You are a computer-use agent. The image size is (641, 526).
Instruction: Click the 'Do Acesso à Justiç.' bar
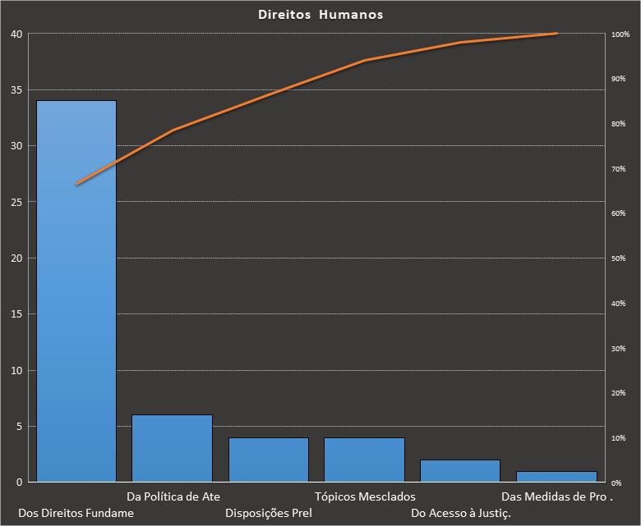[x=460, y=470]
